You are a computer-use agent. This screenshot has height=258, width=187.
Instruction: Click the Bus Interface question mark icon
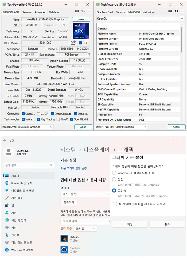[89, 55]
